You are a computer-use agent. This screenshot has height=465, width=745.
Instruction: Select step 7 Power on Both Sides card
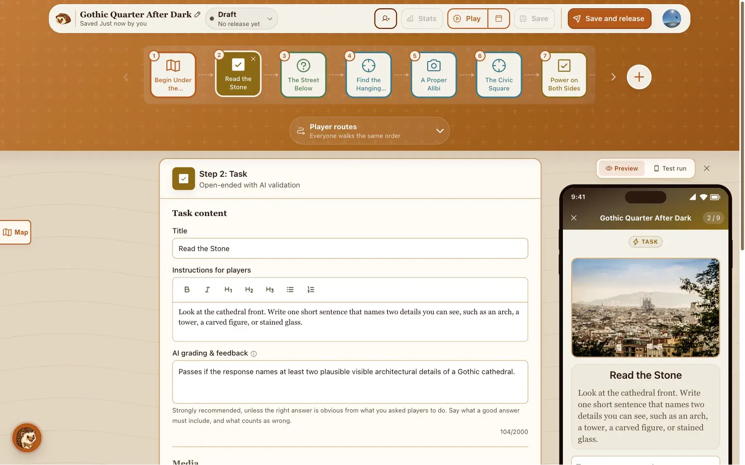pyautogui.click(x=564, y=75)
